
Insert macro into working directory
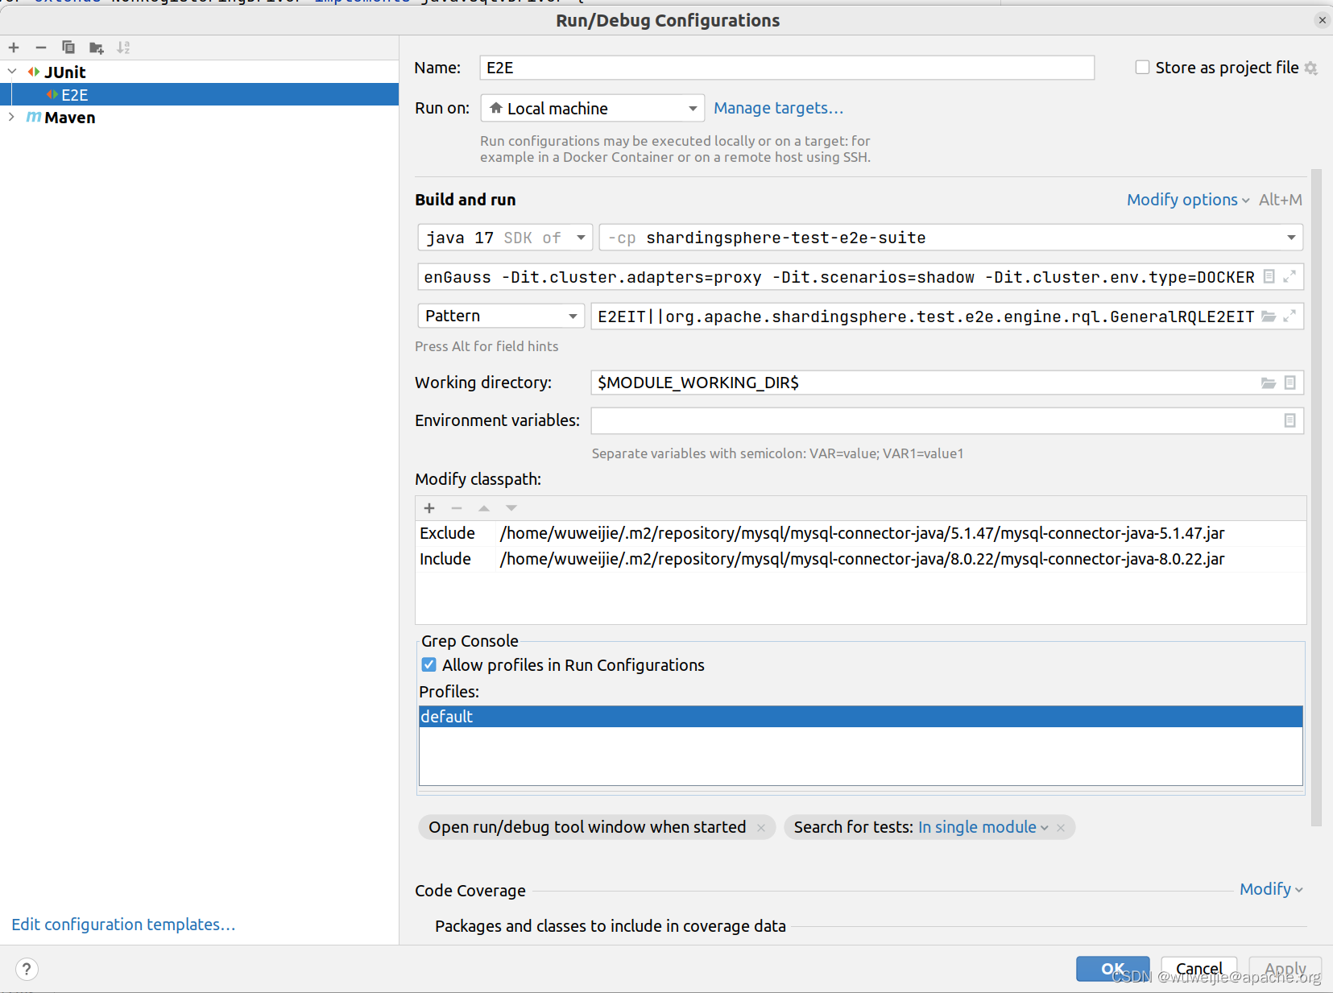pos(1290,383)
